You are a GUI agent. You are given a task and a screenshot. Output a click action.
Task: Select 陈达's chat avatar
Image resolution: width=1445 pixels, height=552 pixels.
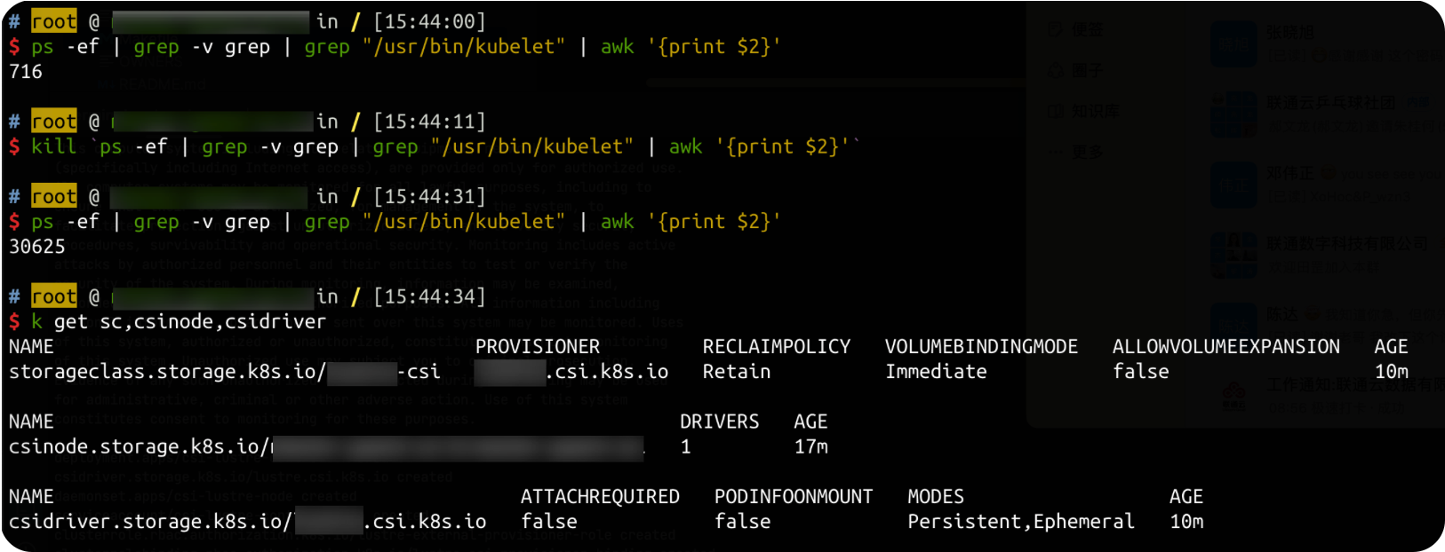coord(1233,325)
